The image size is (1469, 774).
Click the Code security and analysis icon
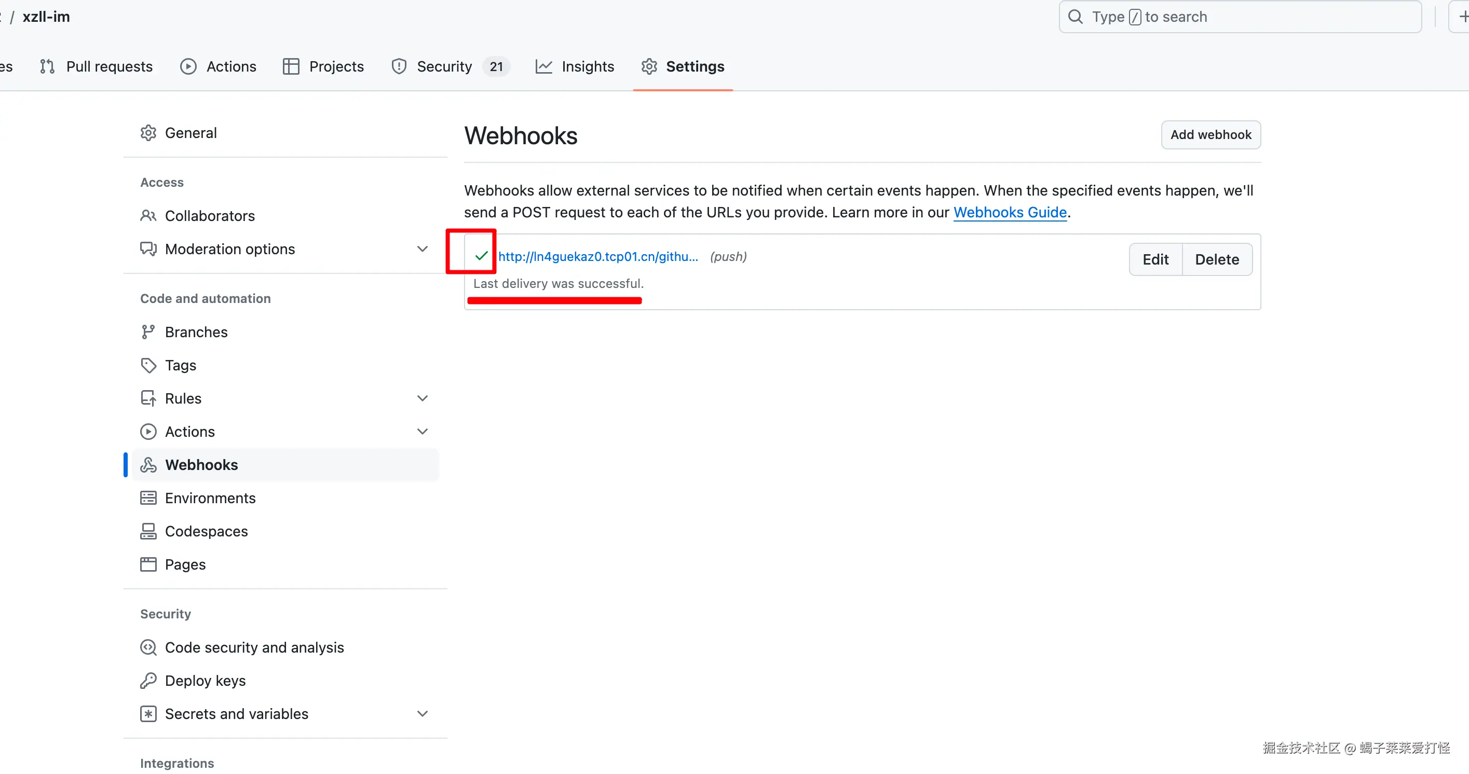pyautogui.click(x=148, y=647)
